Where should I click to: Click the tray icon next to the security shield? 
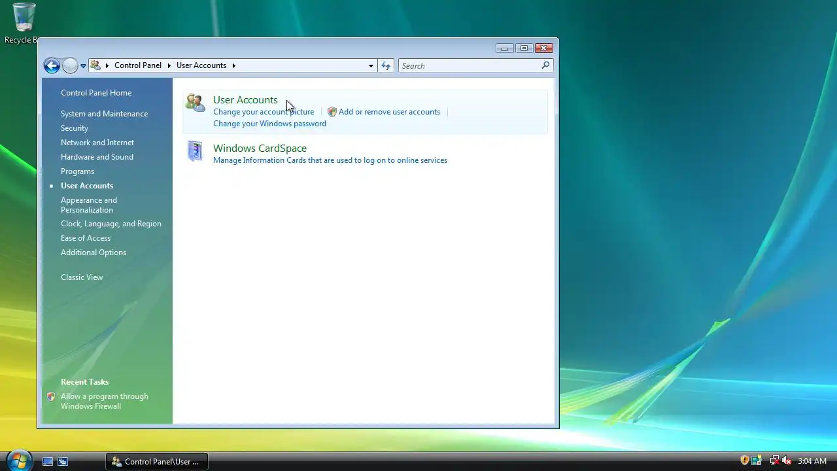click(x=757, y=461)
